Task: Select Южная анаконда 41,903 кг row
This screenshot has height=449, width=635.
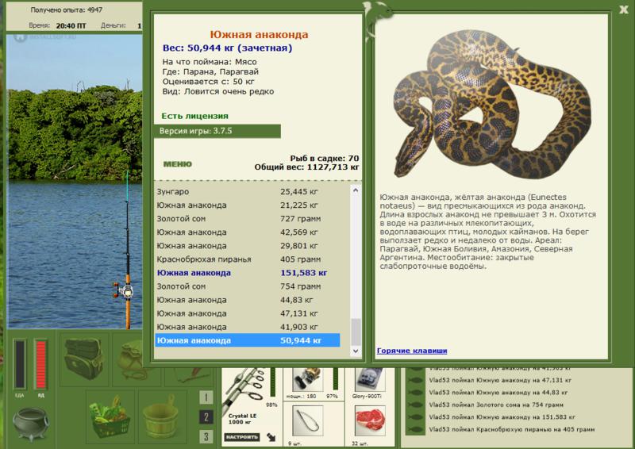Action: click(248, 327)
